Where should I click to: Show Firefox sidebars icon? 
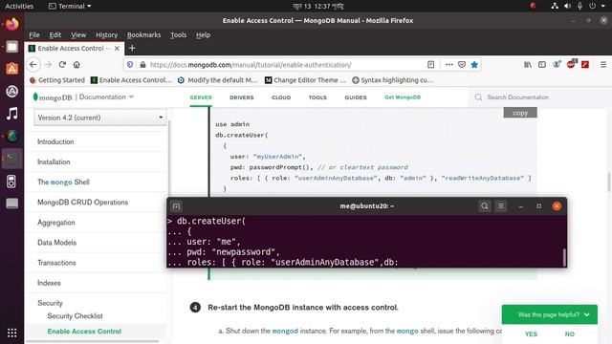coord(542,65)
